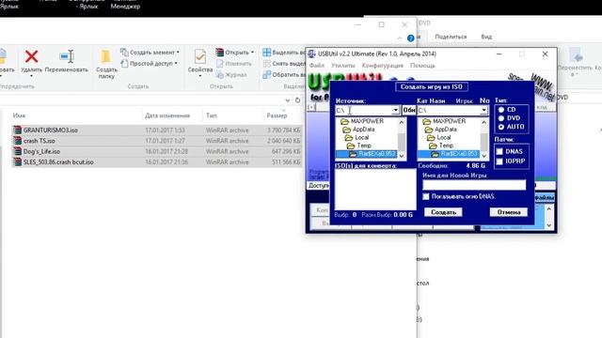Image resolution: width=602 pixels, height=338 pixels.
Task: Select the CD type radio button
Action: pyautogui.click(x=501, y=110)
